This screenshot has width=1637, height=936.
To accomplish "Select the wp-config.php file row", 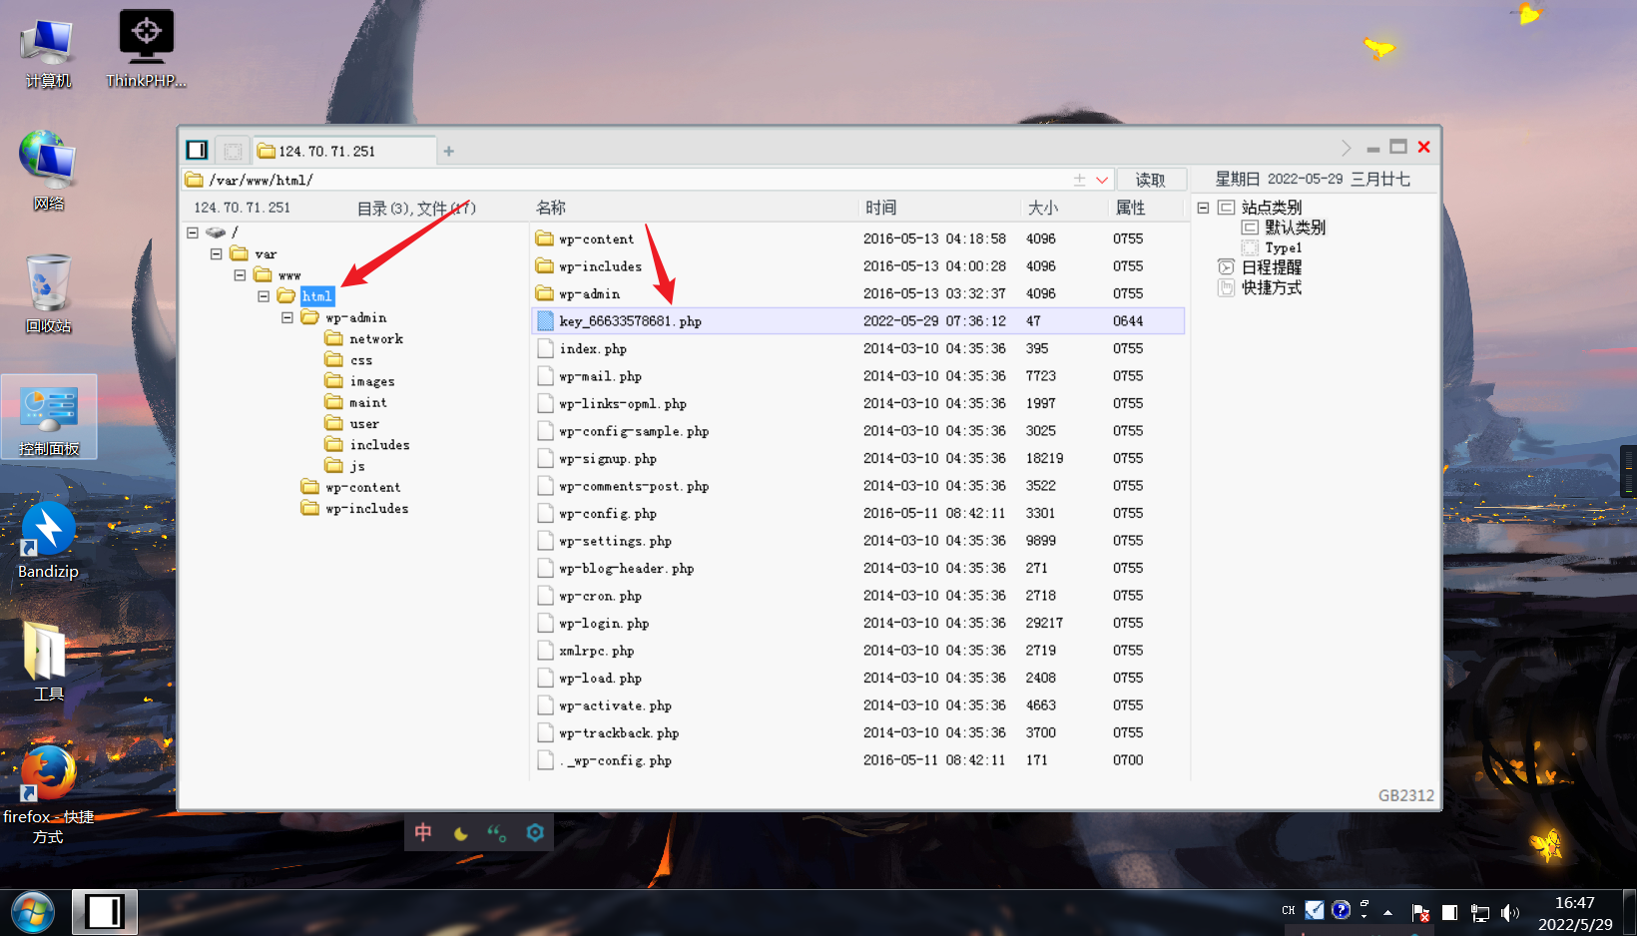I will coord(858,513).
